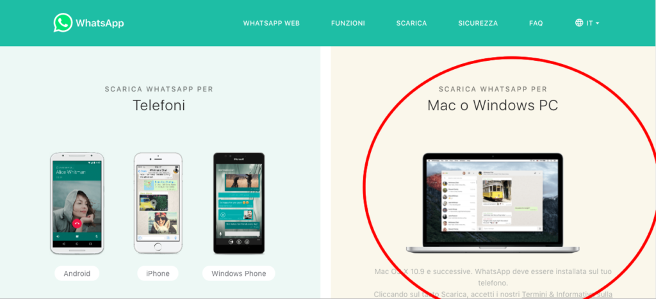Click the iPhone download button
Screen dimensions: 656x299
tap(158, 273)
